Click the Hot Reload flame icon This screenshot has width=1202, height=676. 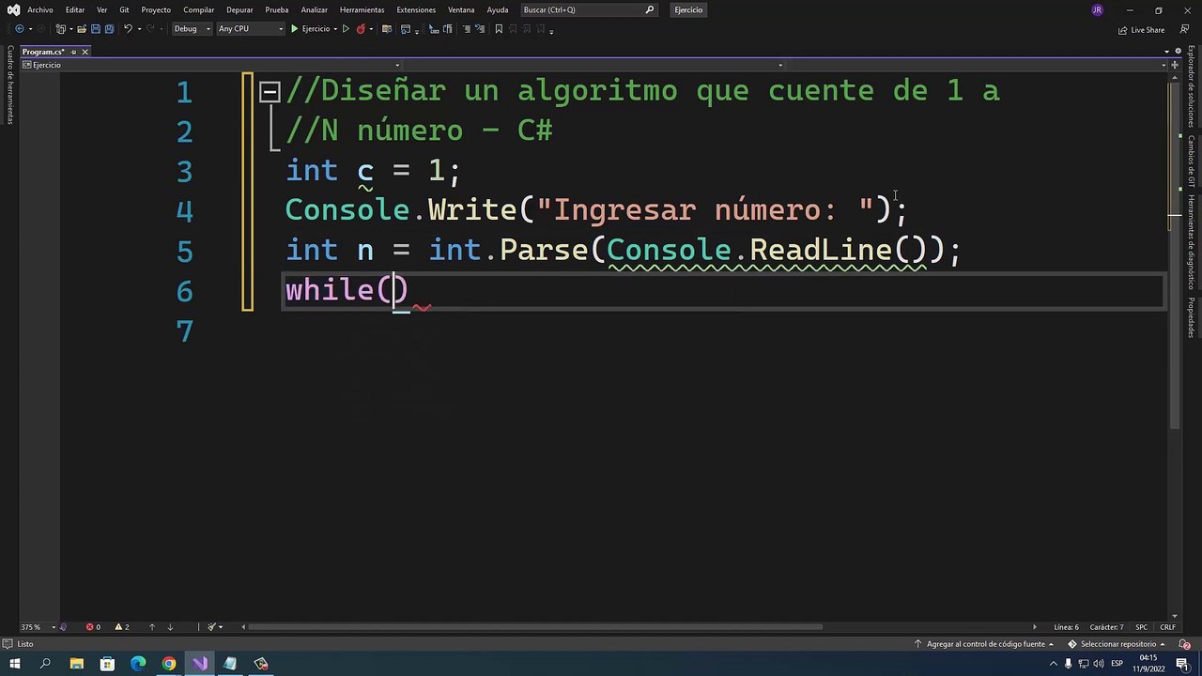point(361,29)
